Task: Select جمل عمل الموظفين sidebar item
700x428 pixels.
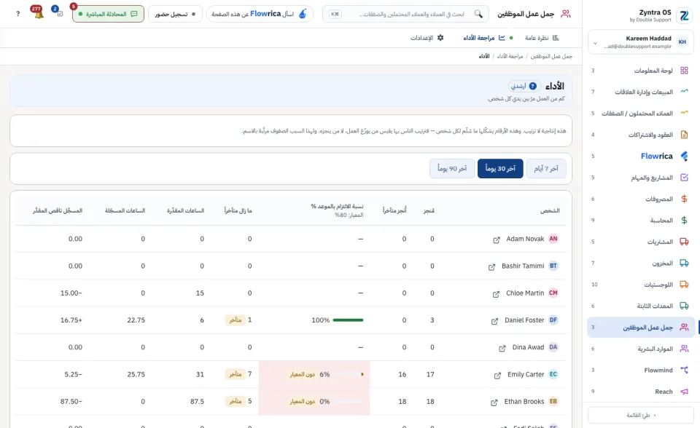Action: pyautogui.click(x=641, y=328)
